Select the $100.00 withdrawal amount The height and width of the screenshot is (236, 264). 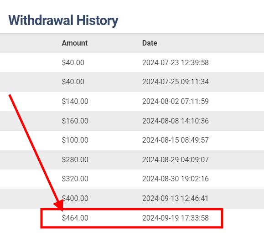click(x=75, y=140)
